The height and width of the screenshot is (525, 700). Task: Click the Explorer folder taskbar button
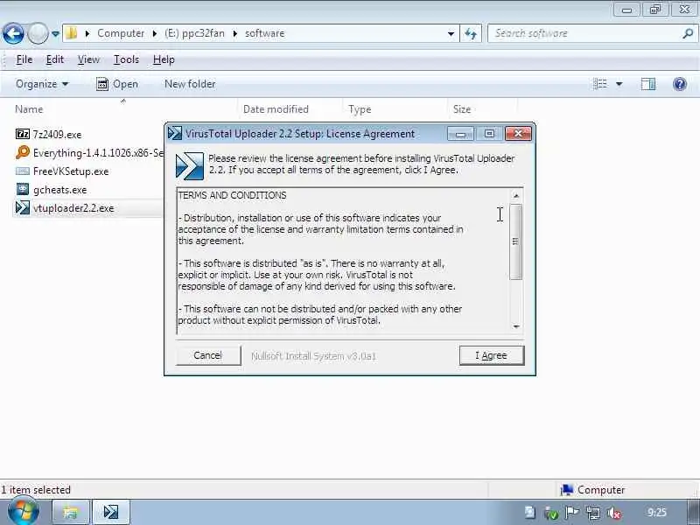coord(70,512)
